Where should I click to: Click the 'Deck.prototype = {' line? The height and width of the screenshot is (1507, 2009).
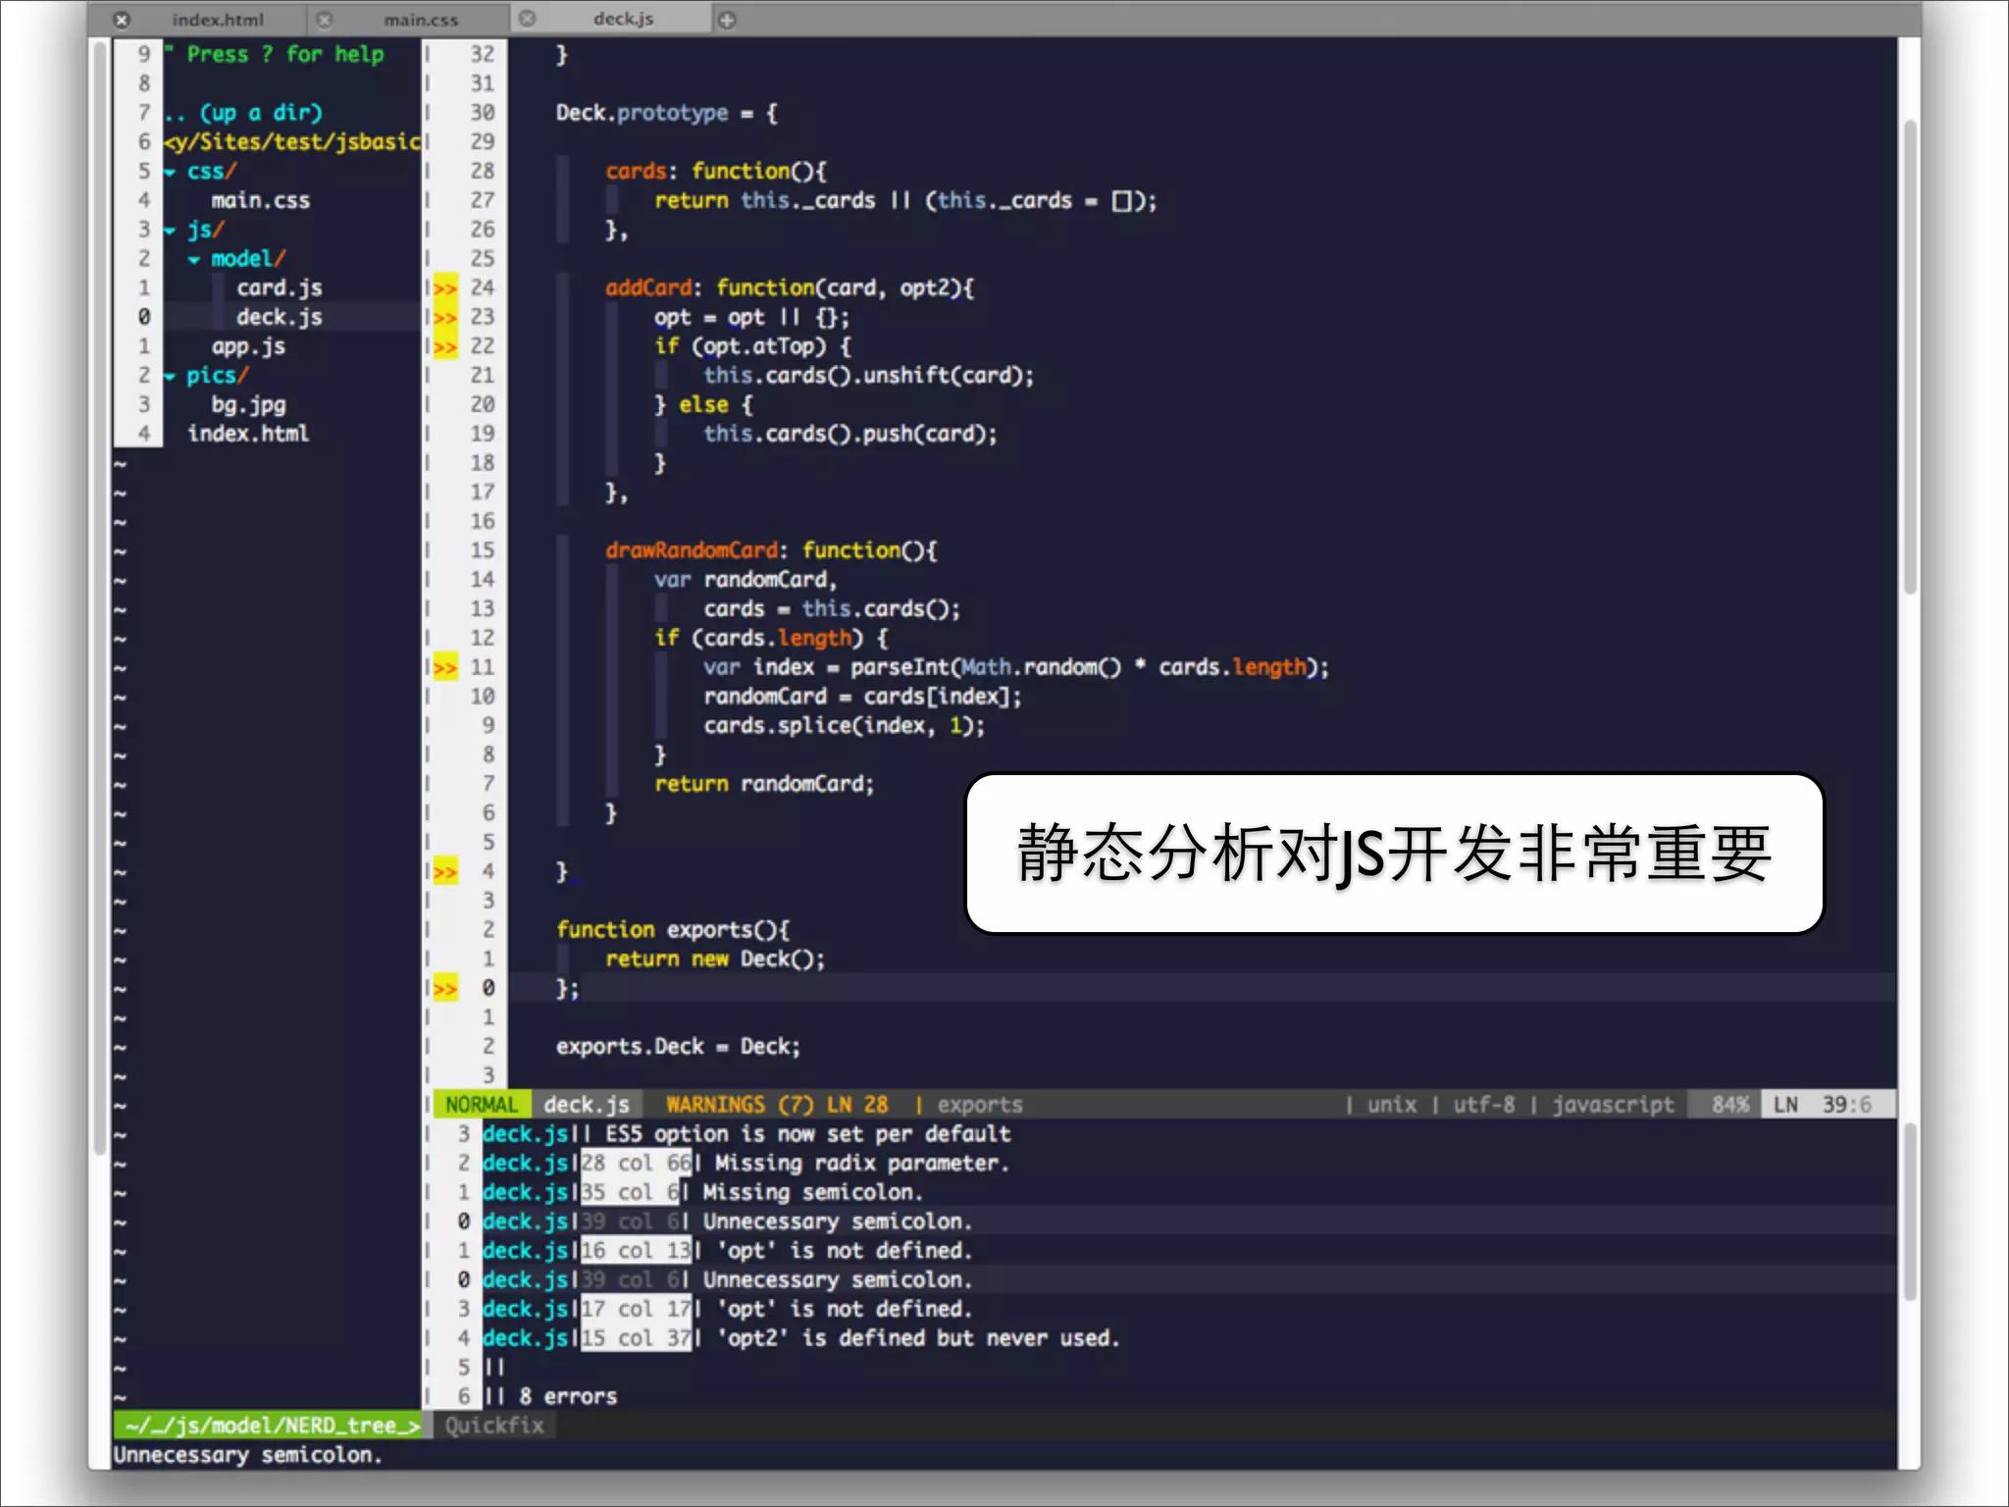(667, 113)
